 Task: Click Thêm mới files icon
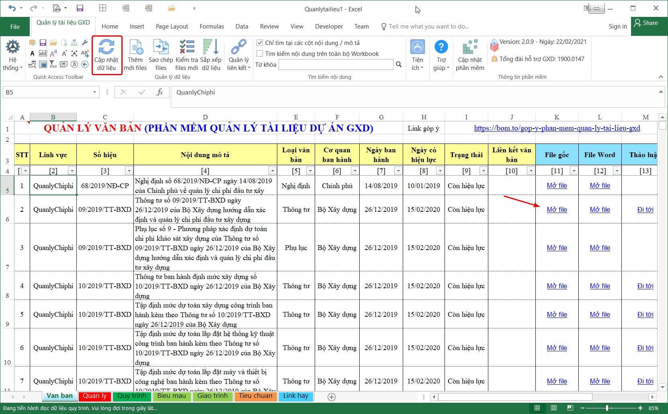(x=135, y=47)
